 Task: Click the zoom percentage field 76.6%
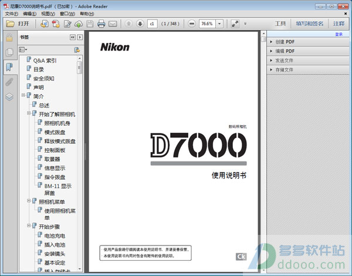[207, 23]
